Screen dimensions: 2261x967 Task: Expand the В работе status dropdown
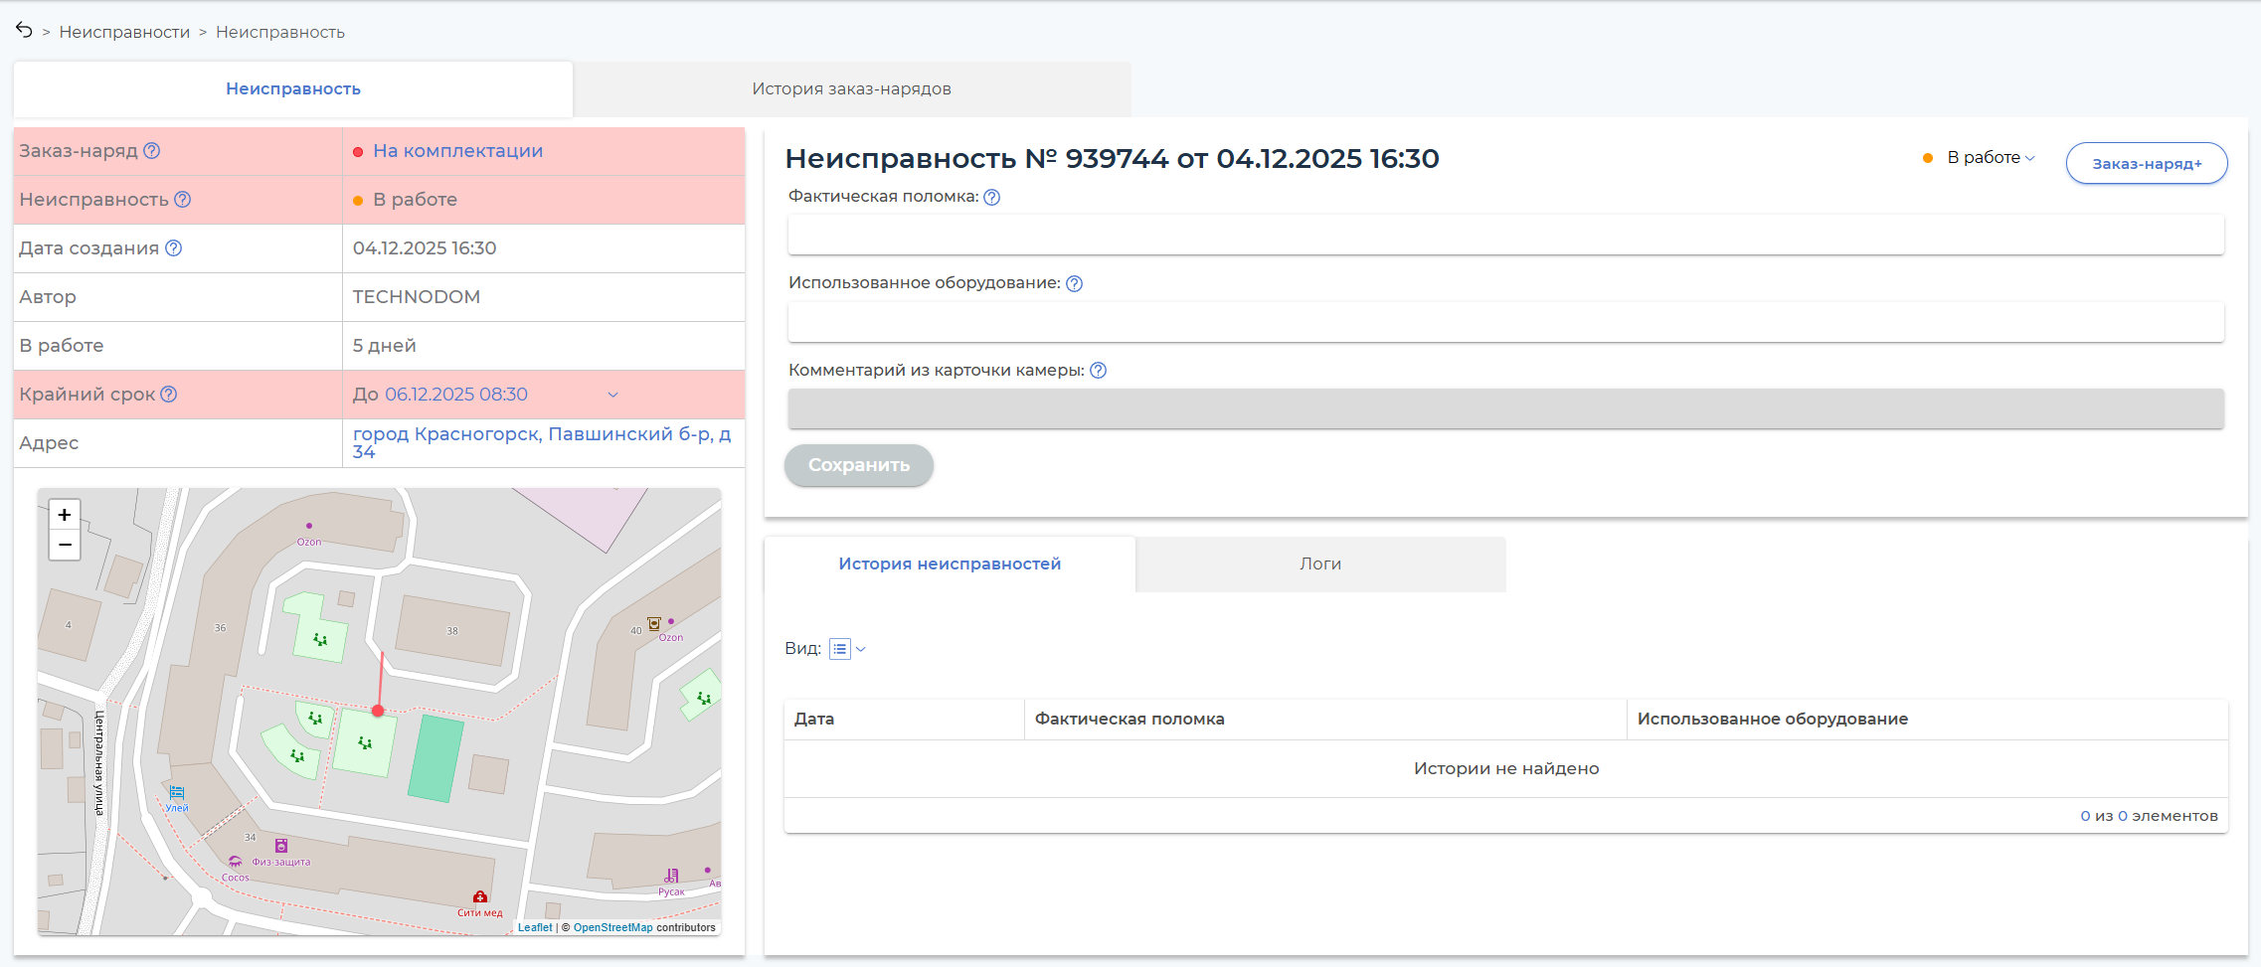1990,158
